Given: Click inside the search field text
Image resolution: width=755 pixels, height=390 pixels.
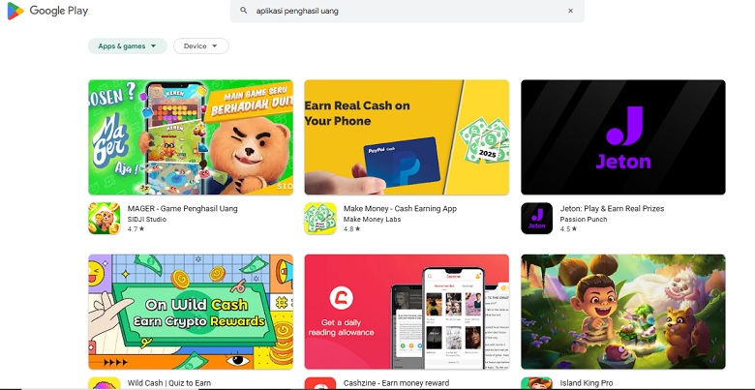Looking at the screenshot, I should click(x=297, y=11).
